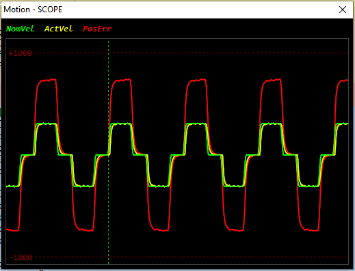Click the PosErr legend label
The image size is (355, 271).
point(97,29)
